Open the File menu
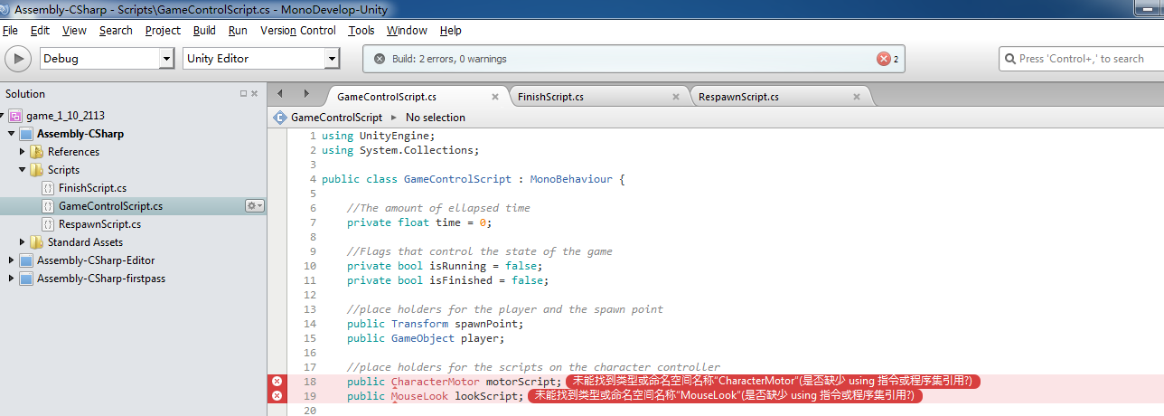The image size is (1164, 416). tap(10, 30)
